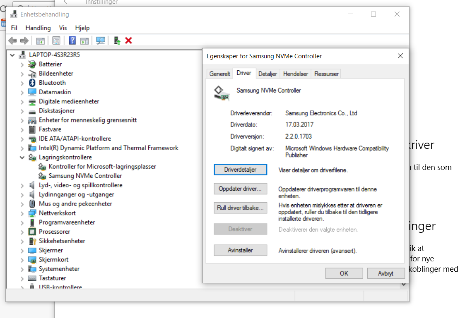Click the red X uninstall device icon

pyautogui.click(x=128, y=41)
